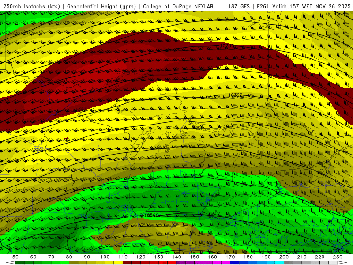Click the 230 value on the color scale
The image size is (353, 265).
click(x=338, y=257)
